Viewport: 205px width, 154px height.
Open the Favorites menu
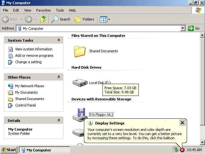(44, 10)
